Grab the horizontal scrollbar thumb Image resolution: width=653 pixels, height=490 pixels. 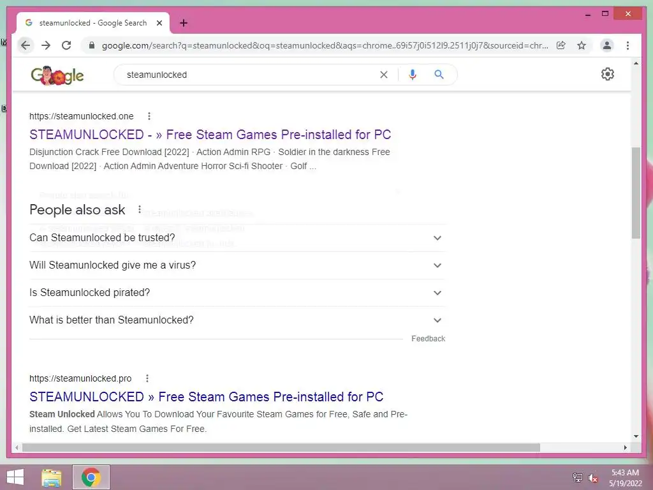click(x=281, y=447)
